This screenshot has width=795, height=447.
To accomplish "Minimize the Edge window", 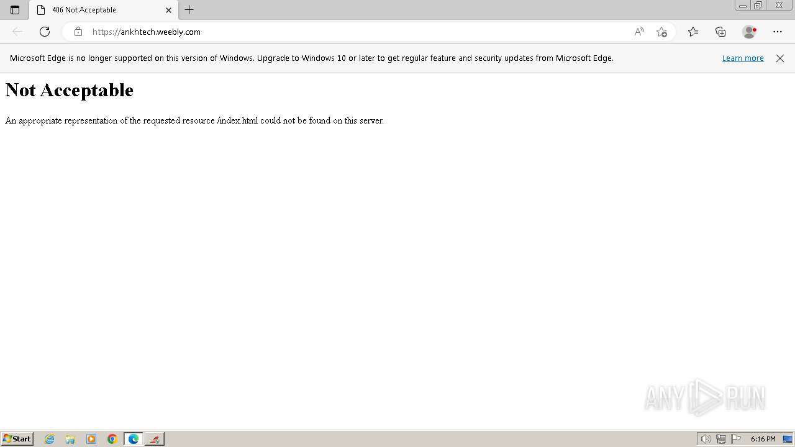I will (743, 6).
